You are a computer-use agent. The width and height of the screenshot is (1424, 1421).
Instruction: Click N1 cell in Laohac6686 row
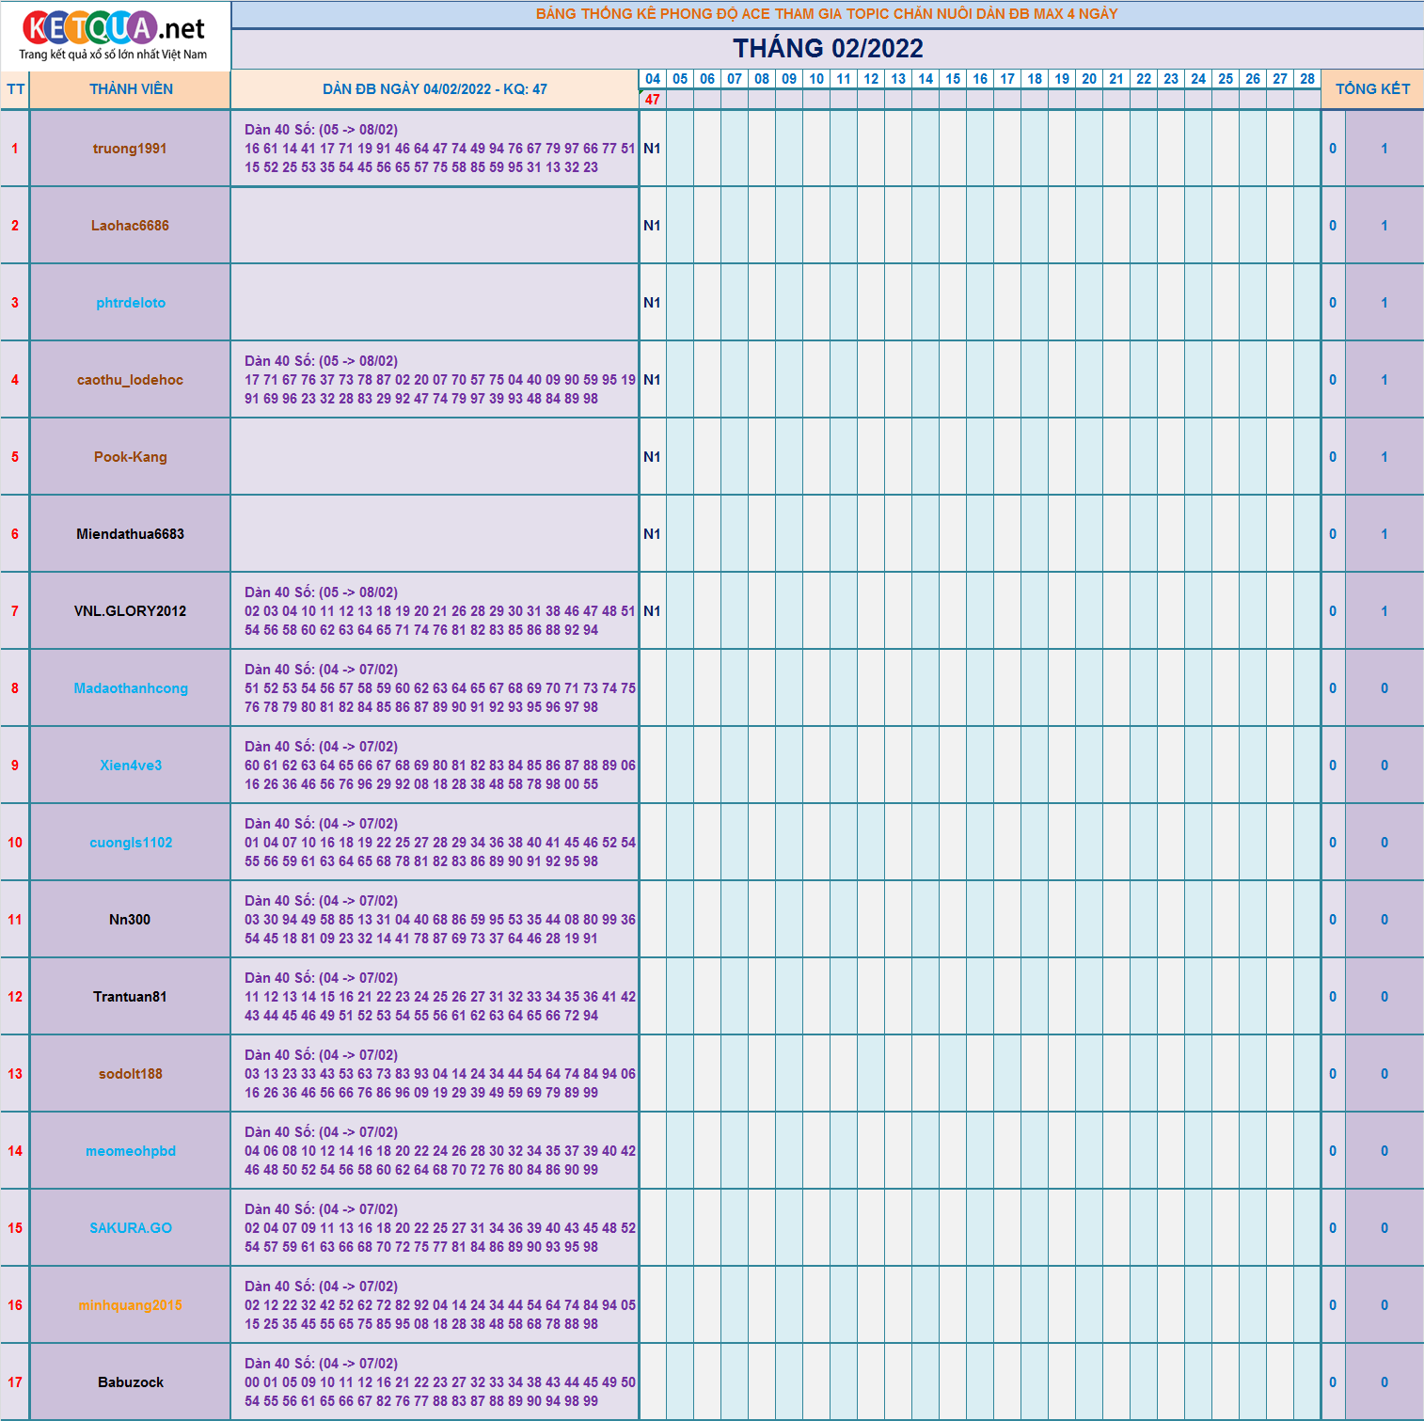tap(653, 226)
